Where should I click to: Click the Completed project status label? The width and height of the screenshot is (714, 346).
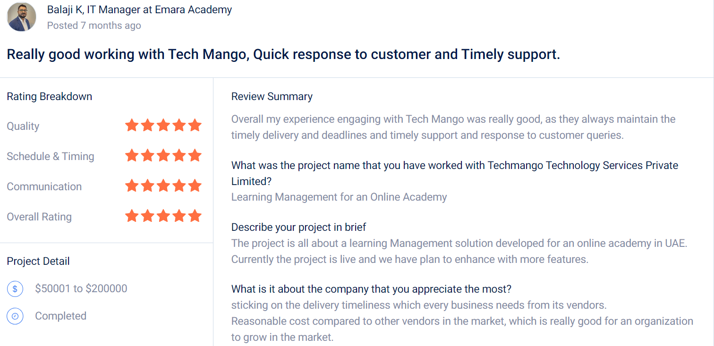(60, 316)
